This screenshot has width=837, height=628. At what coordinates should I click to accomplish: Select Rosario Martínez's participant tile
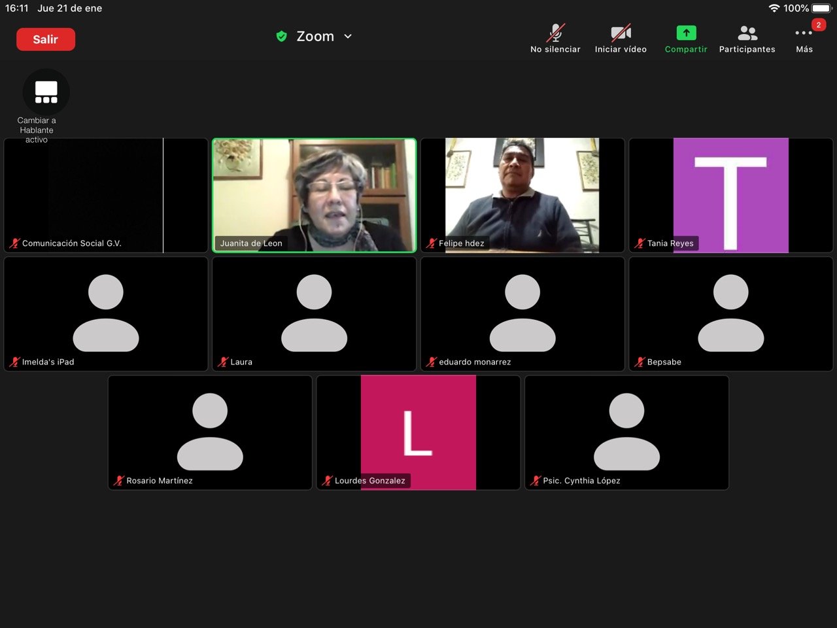210,432
